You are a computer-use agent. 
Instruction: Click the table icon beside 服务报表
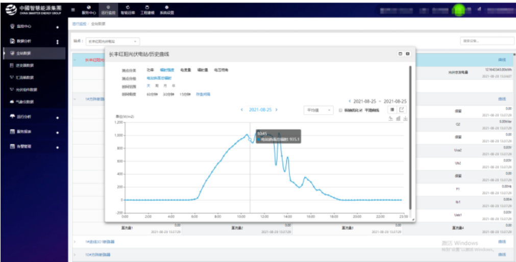click(12, 132)
